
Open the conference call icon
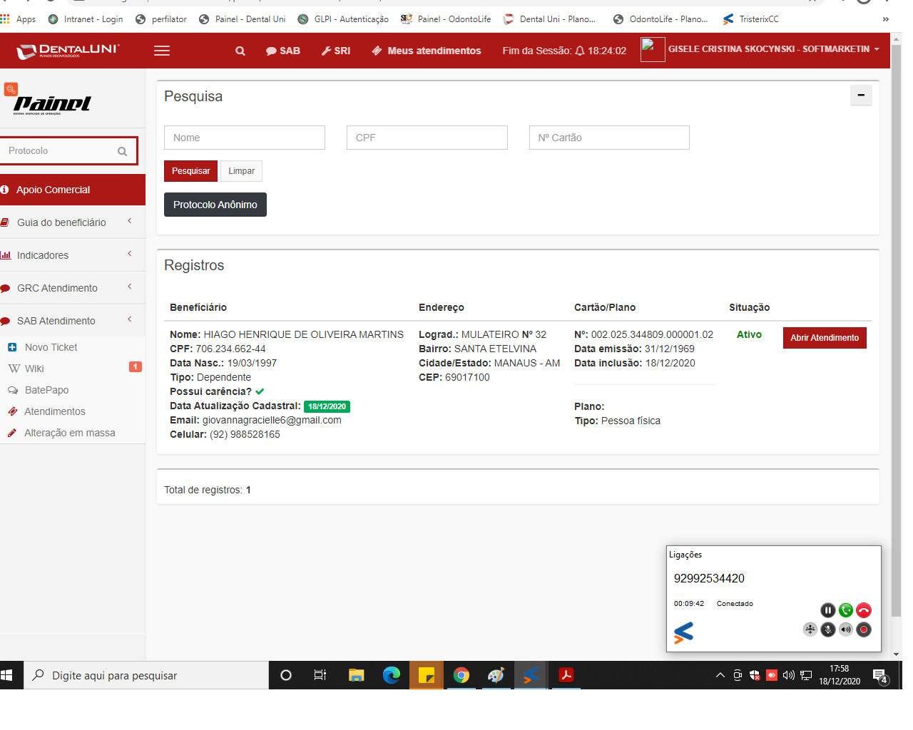tap(810, 629)
